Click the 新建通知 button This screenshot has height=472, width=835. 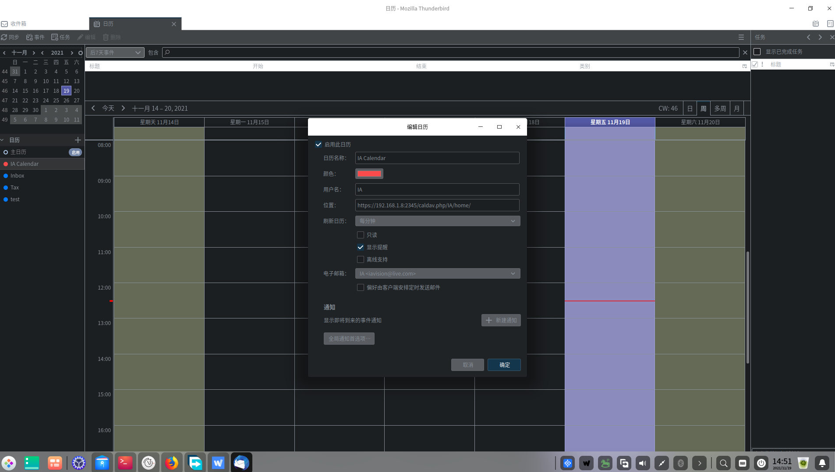[x=501, y=320]
